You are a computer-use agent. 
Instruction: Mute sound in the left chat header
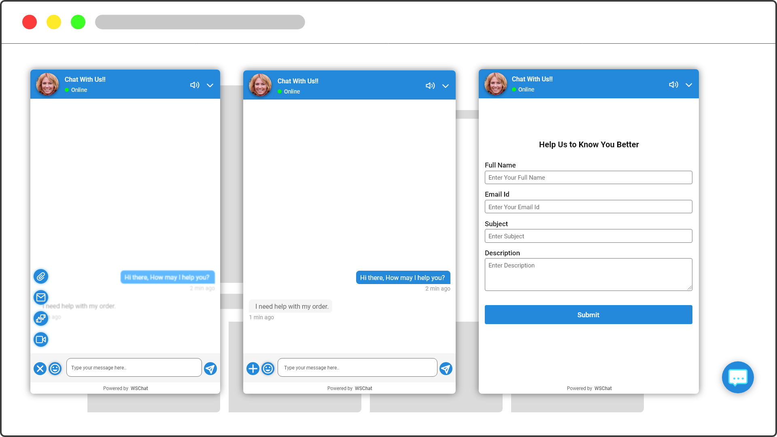195,85
